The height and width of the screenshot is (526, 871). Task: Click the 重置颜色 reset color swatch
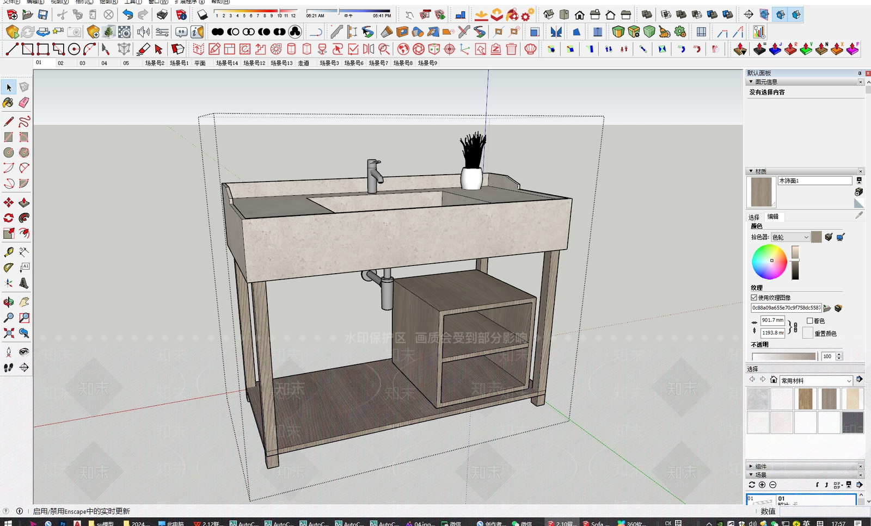coord(808,333)
